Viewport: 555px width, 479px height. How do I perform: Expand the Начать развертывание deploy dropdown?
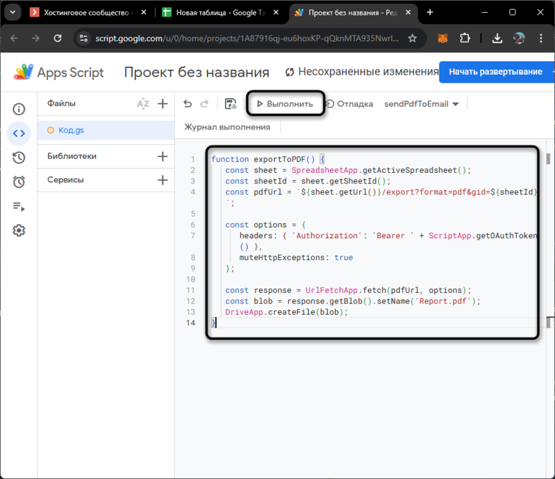click(551, 72)
